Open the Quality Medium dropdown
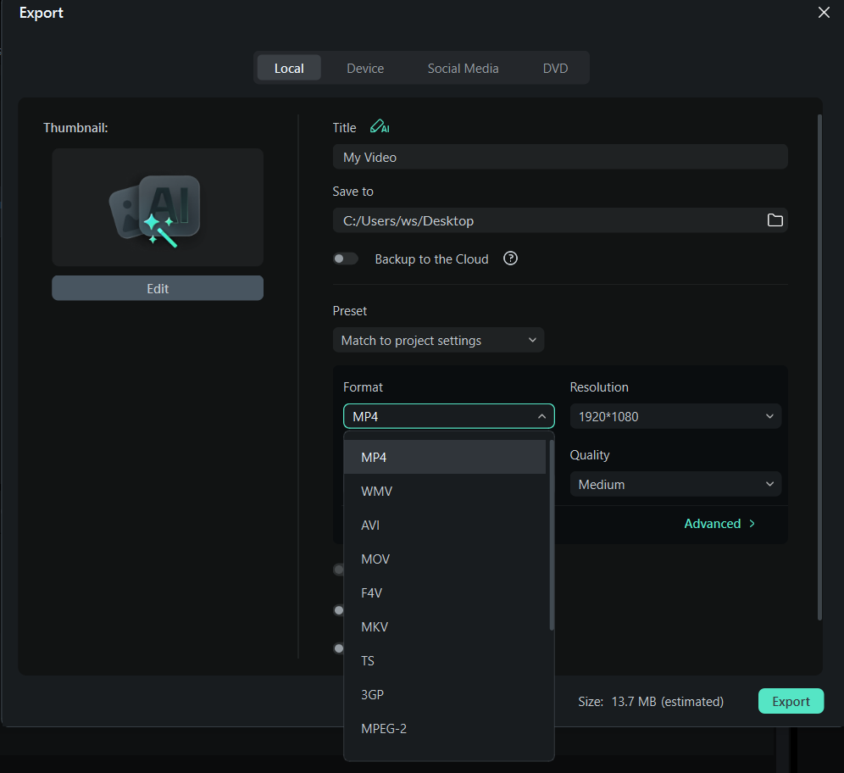Screen dimensions: 844x773 [675, 484]
